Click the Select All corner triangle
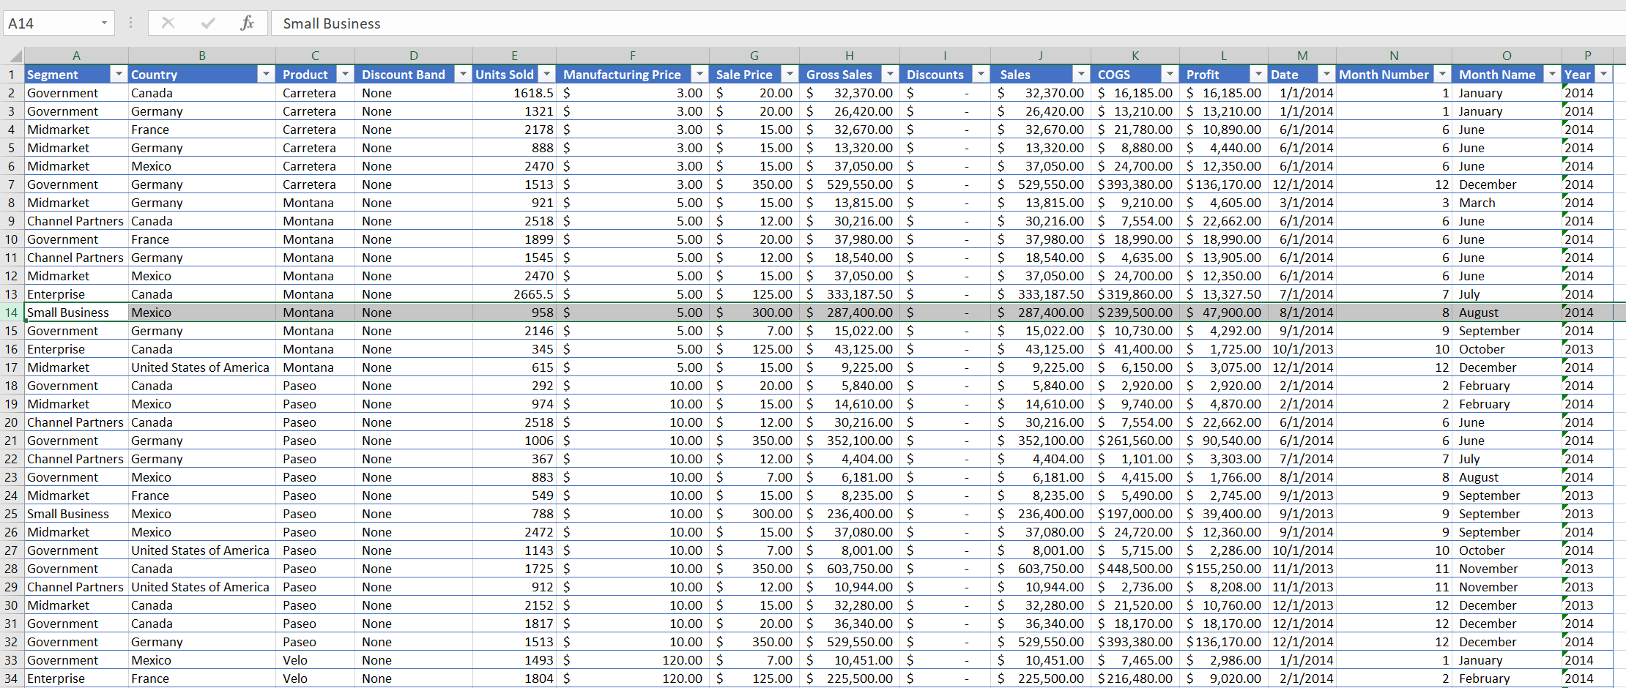1626x688 pixels. point(15,56)
